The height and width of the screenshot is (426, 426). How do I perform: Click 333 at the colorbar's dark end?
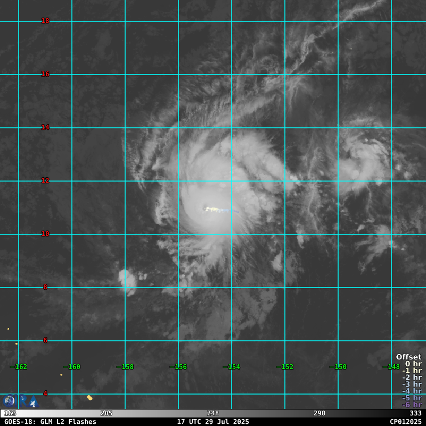(x=415, y=413)
